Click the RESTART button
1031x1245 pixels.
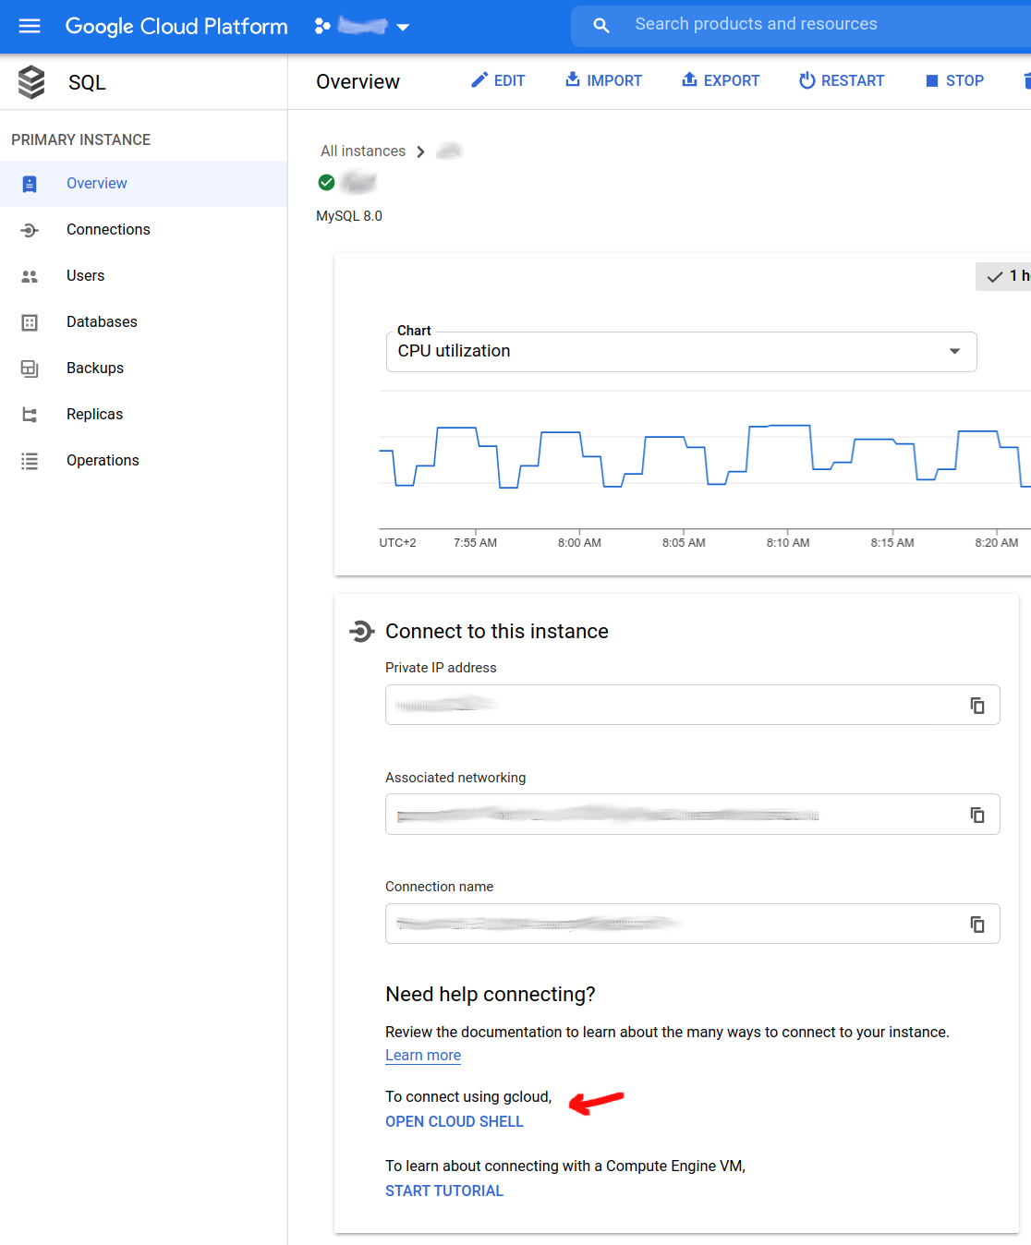pyautogui.click(x=842, y=81)
